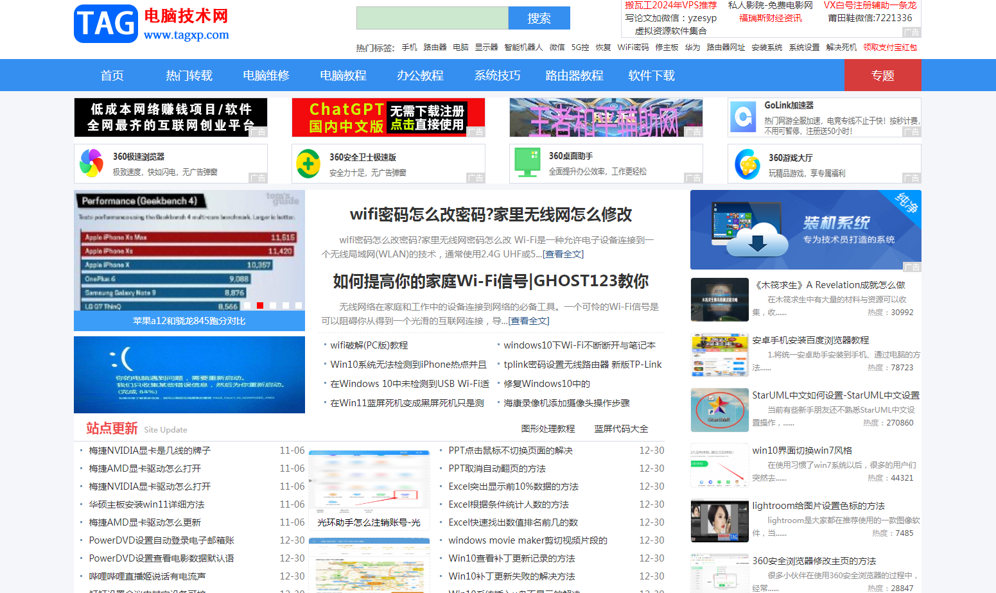Open the 360极速浏览器 colorful icon

91,163
